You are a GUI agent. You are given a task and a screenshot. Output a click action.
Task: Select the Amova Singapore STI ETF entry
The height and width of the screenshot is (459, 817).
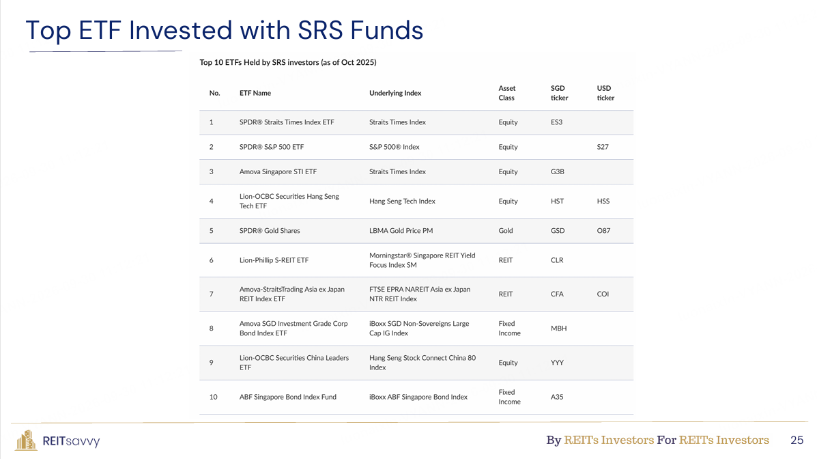pos(278,171)
